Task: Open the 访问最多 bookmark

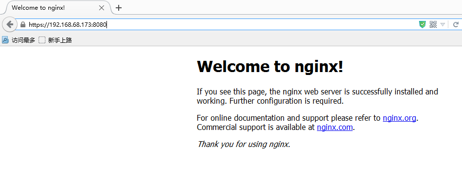Action: coord(18,40)
